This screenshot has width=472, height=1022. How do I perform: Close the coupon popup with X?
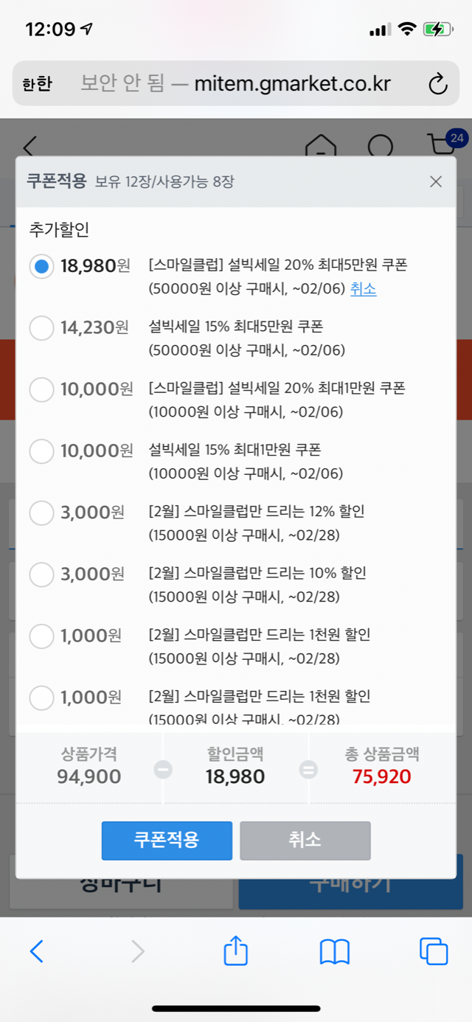point(436,181)
